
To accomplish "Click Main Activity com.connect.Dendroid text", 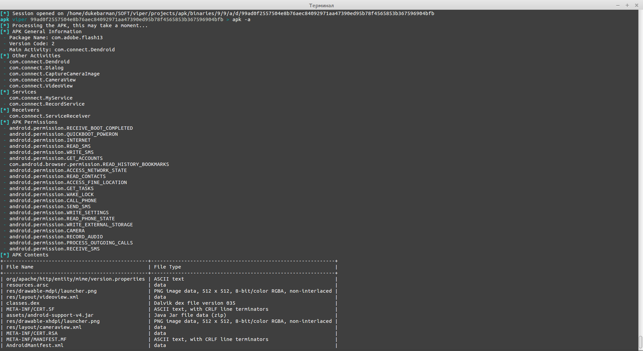I will click(x=62, y=50).
